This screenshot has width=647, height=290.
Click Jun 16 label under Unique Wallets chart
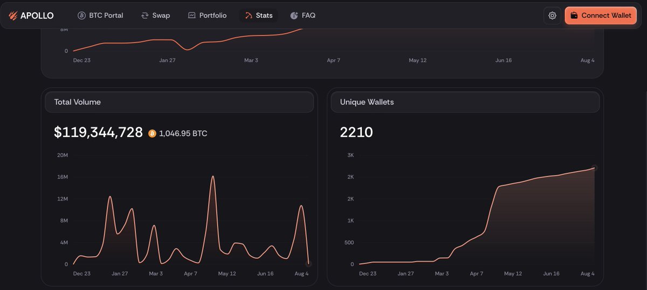(x=551, y=274)
